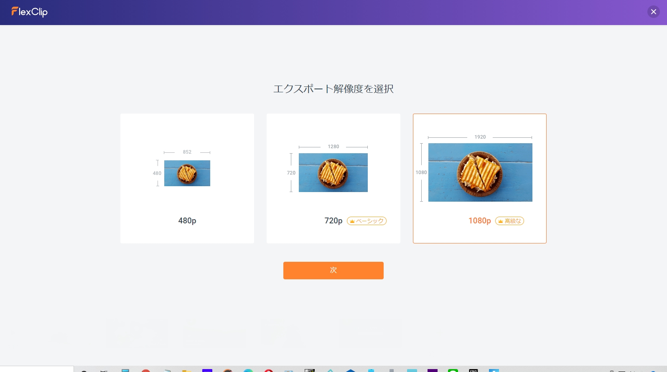Click the 480p sandwich preview thumbnail
The image size is (667, 372).
tap(187, 173)
